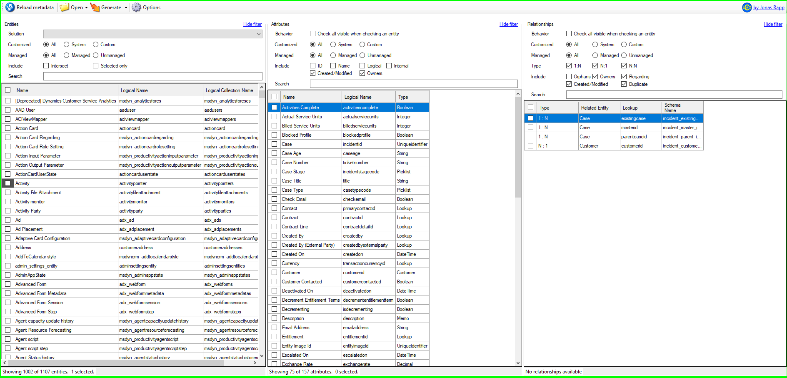The image size is (787, 378).
Task: Click the Entities Search input field
Action: [152, 76]
